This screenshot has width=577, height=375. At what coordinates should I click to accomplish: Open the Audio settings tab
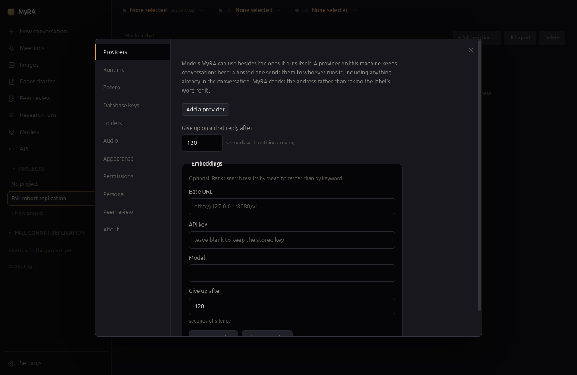coord(133,140)
